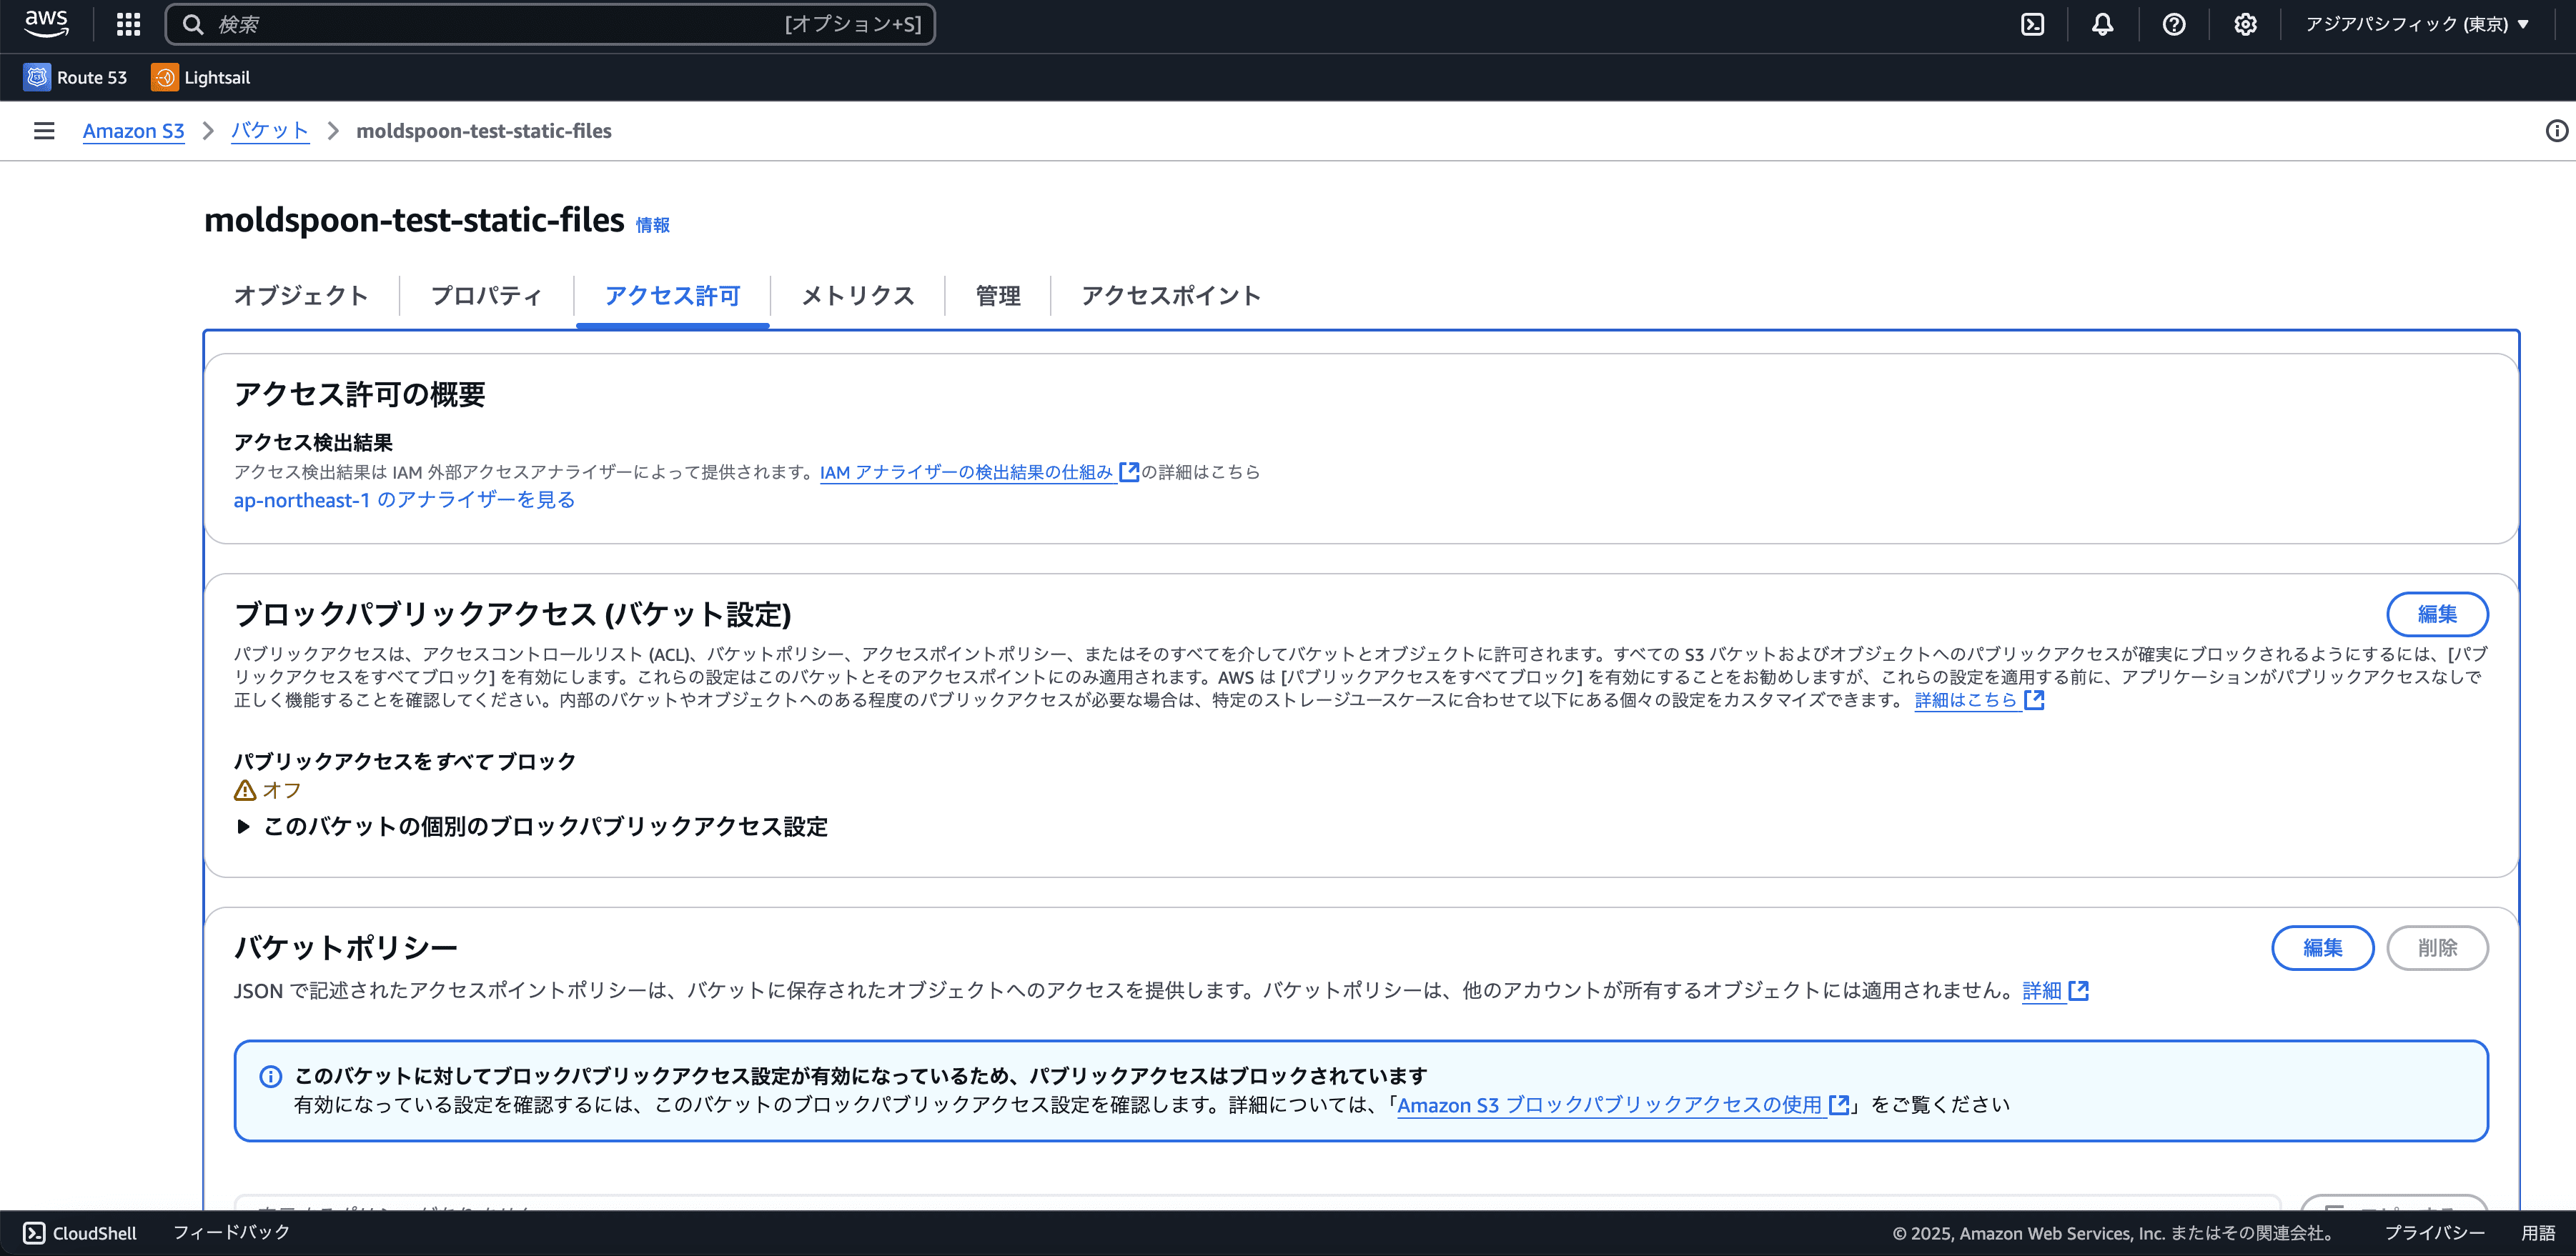Screen dimensions: 2576x1256
Task: Open IAM アナライザーの検出結果の仕組み link
Action: point(966,472)
